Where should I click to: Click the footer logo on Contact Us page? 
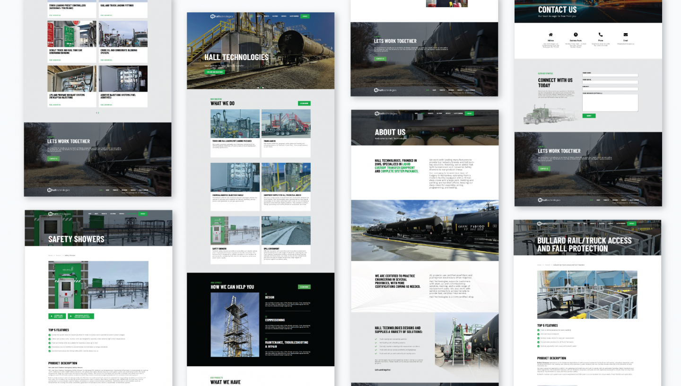549,200
